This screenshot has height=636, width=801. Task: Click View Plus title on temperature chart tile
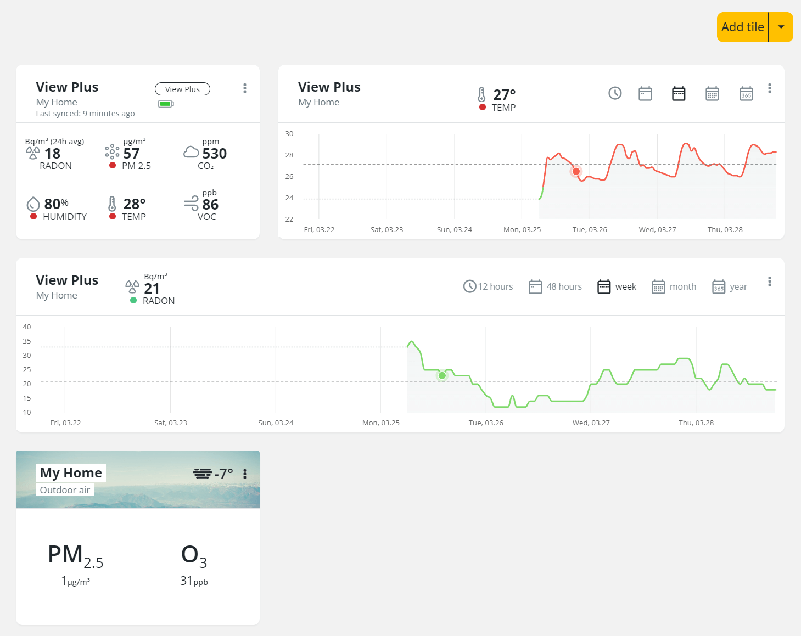329,87
